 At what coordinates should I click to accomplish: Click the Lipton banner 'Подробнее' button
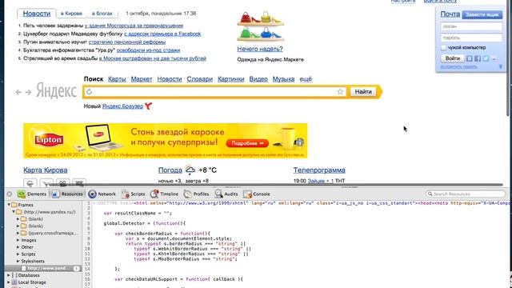tap(247, 143)
